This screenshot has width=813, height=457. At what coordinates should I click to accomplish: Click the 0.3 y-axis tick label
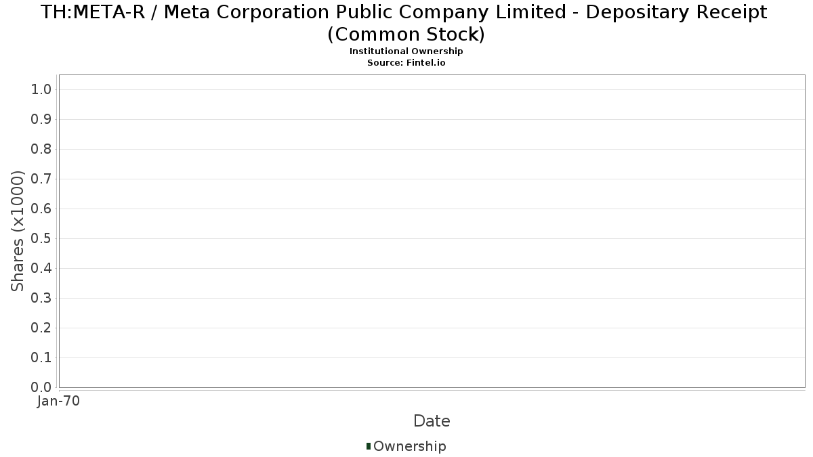(42, 299)
